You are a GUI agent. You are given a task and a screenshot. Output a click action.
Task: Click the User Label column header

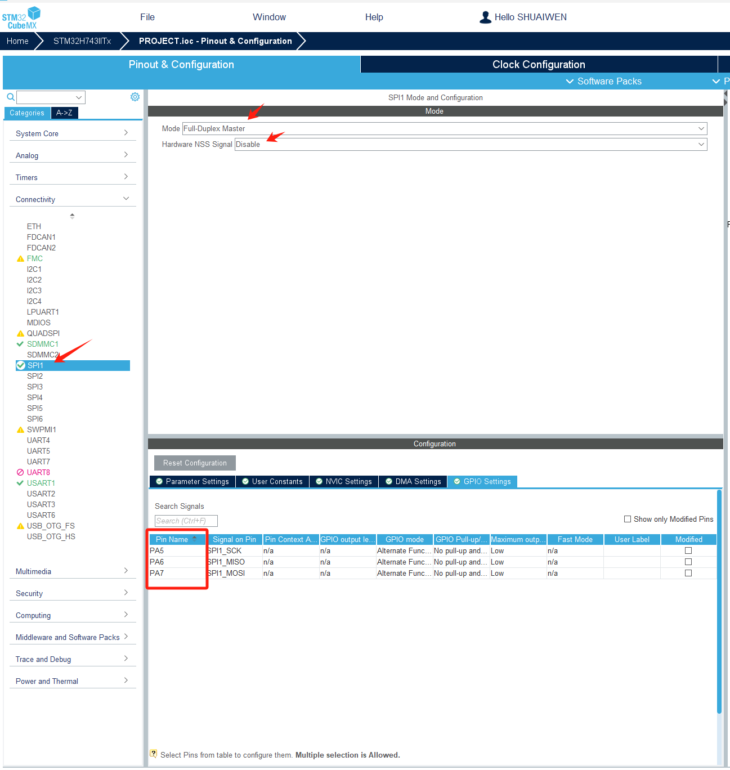click(x=632, y=539)
